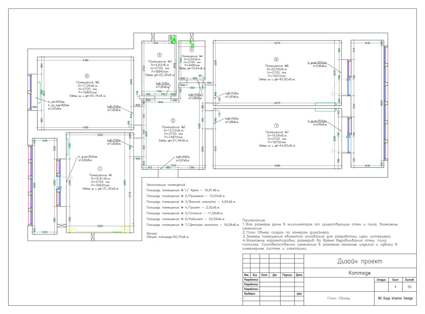The image size is (425, 314).
Task: Select the "Экспликация помещений" legend heading
Action: coord(165,184)
